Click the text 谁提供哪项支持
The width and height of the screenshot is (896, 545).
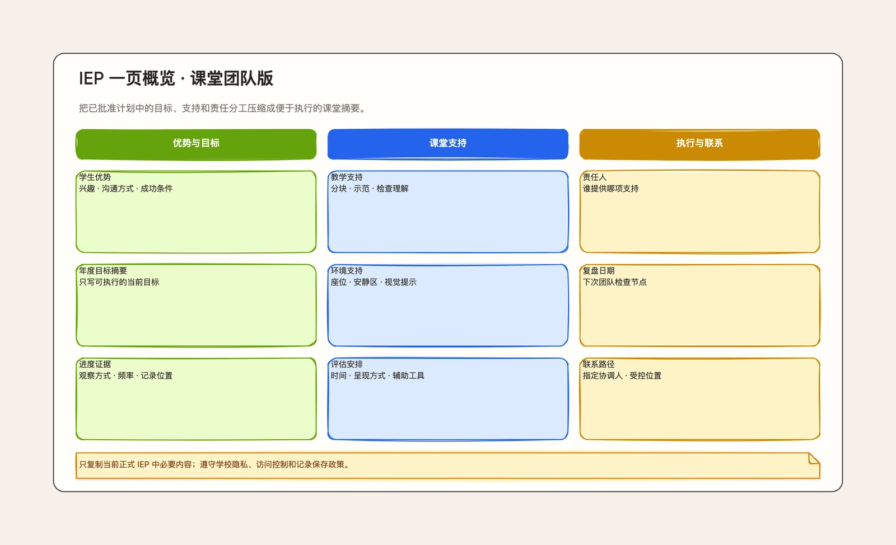coord(610,189)
